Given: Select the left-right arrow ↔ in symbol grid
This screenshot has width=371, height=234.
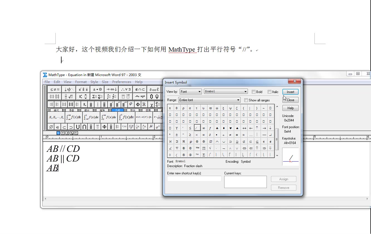Looking at the screenshot, I should tap(244, 128).
